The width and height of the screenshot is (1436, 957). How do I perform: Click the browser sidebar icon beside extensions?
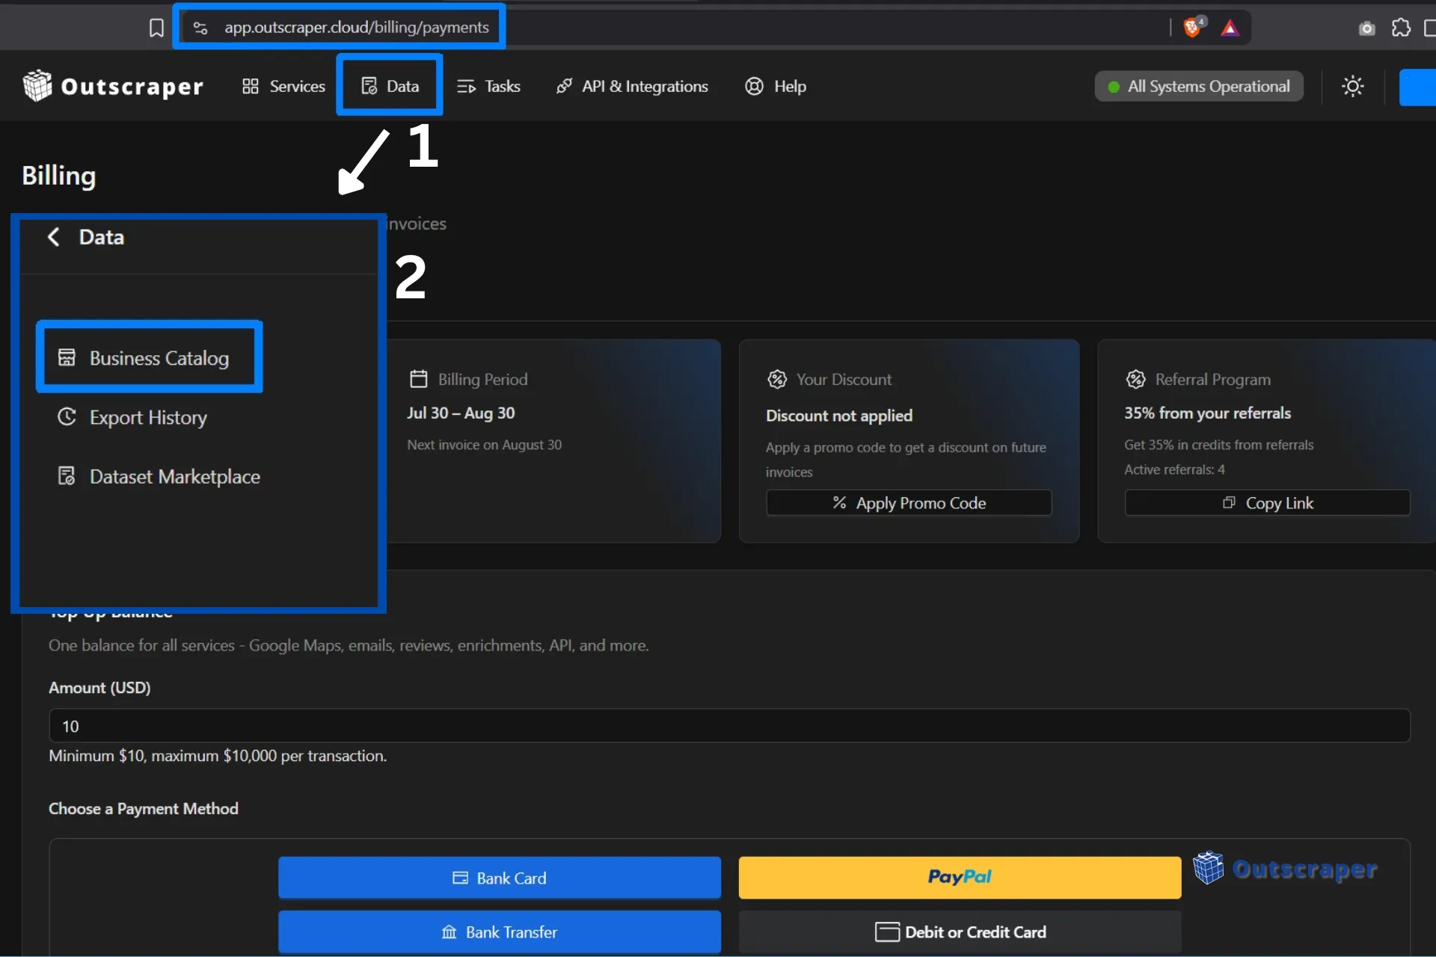(1429, 28)
